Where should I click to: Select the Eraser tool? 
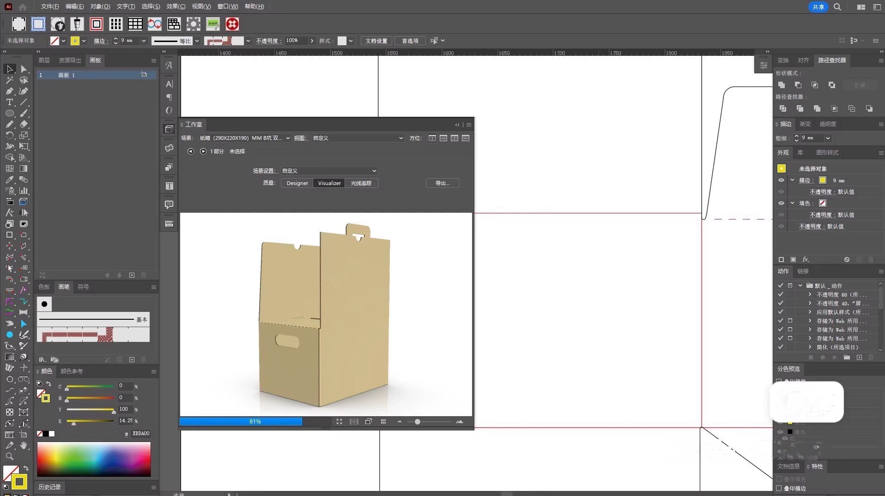coord(24,125)
